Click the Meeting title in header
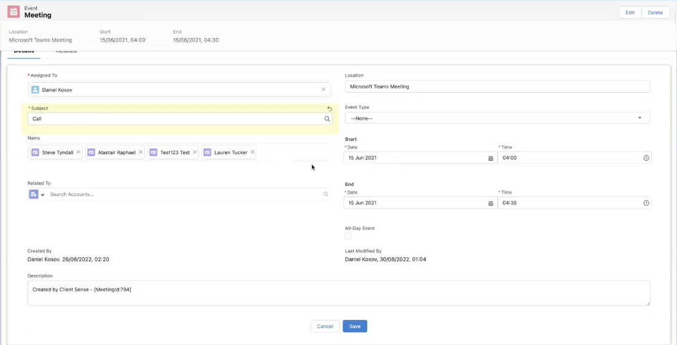This screenshot has height=345, width=677. pyautogui.click(x=37, y=15)
